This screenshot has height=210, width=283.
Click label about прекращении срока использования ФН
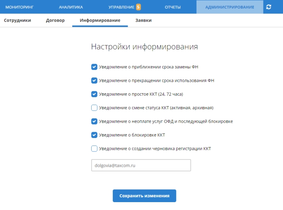click(x=156, y=81)
